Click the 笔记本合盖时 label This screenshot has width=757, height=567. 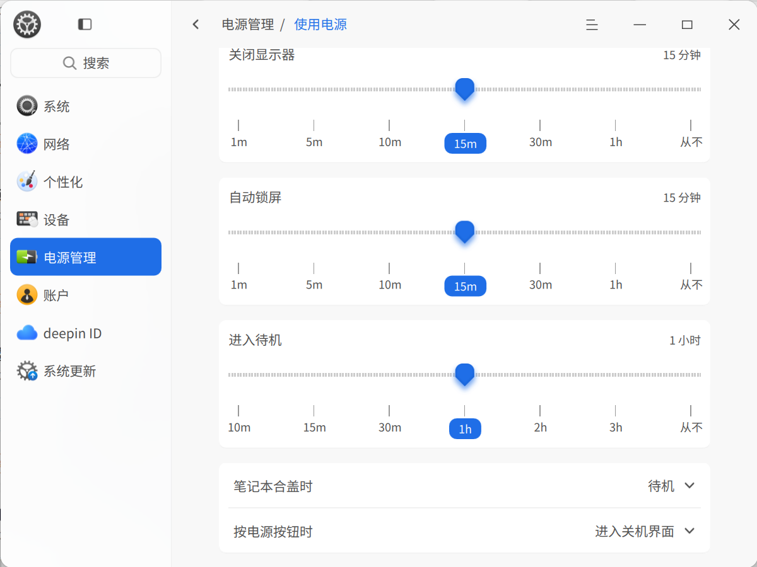click(273, 486)
